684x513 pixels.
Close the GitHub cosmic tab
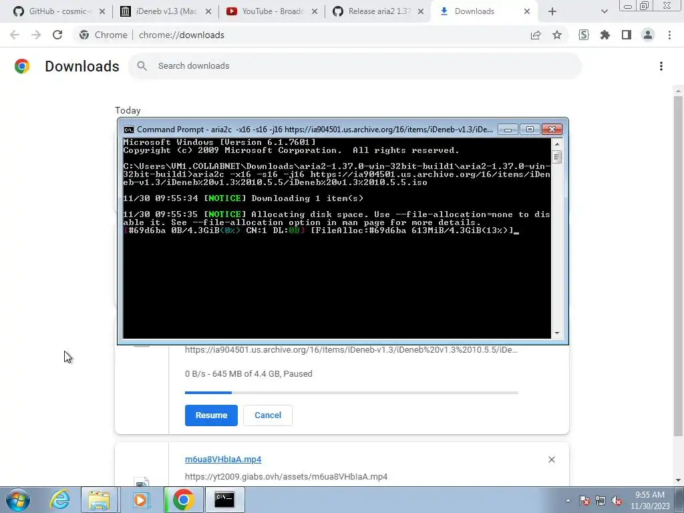[102, 11]
